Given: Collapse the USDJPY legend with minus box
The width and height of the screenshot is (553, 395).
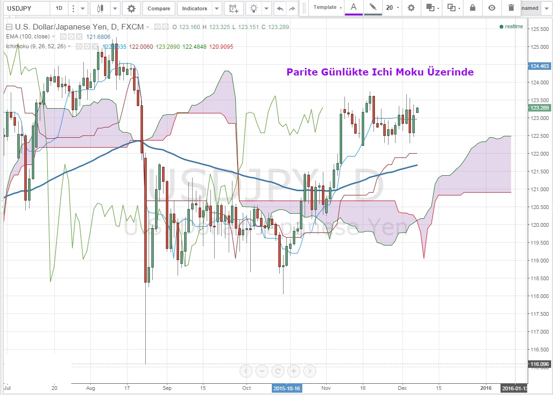Looking at the screenshot, I should [8, 27].
